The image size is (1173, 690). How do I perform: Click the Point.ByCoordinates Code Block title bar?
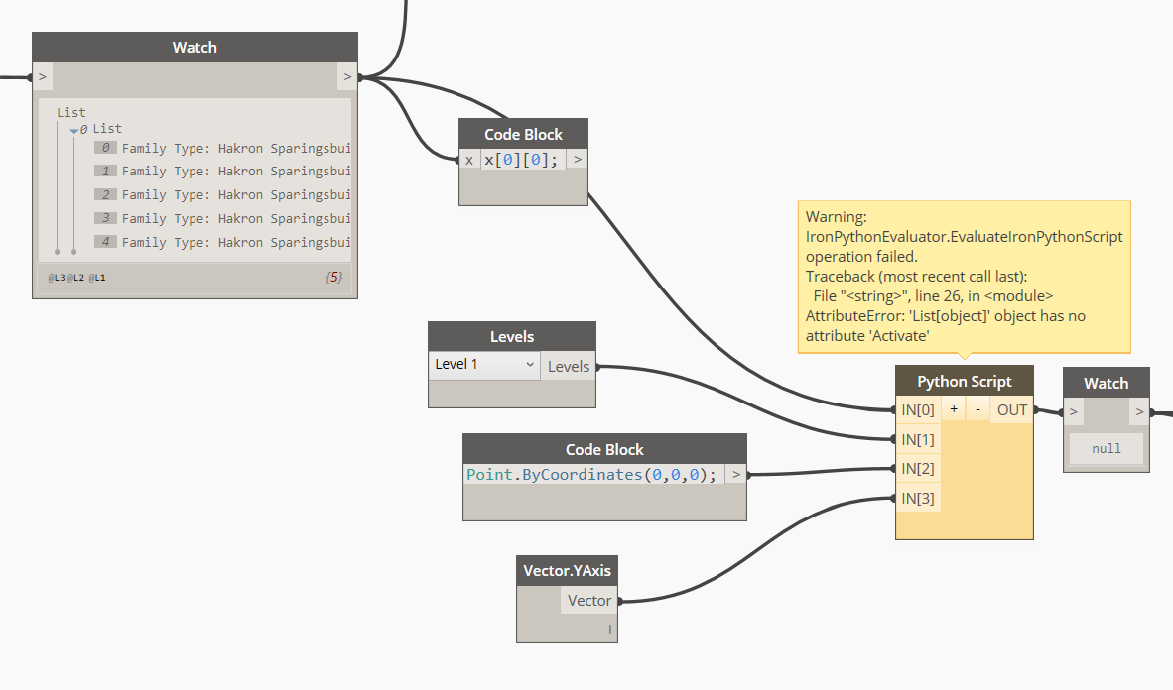(x=604, y=449)
